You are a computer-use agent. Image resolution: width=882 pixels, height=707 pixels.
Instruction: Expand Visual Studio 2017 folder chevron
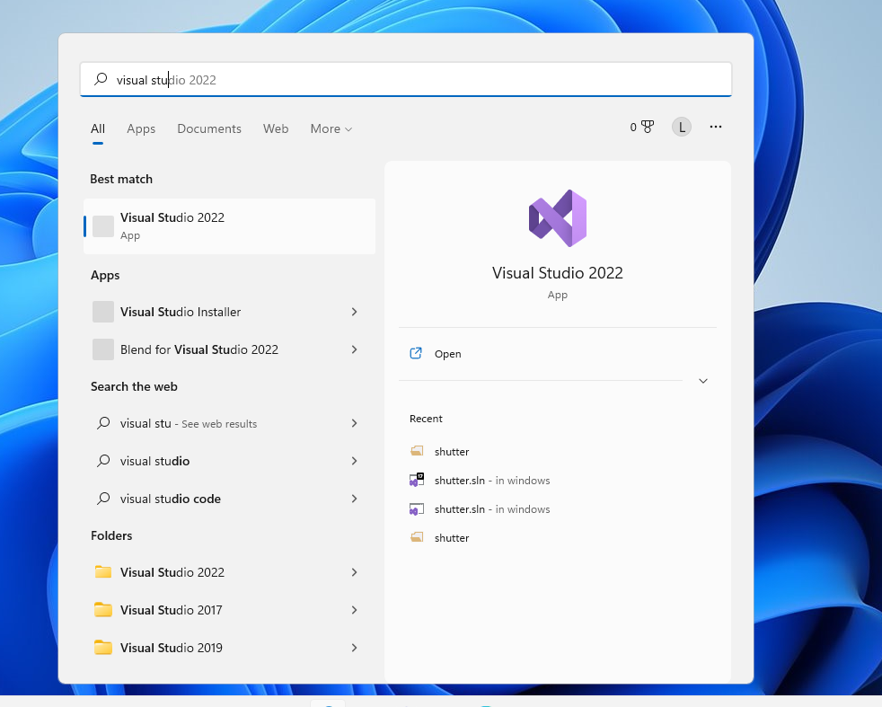355,610
